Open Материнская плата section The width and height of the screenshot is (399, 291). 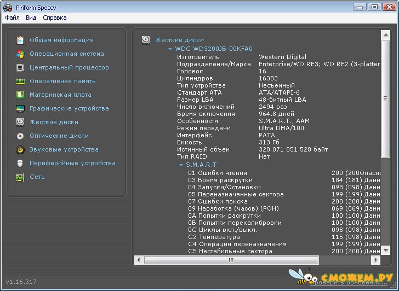(60, 95)
